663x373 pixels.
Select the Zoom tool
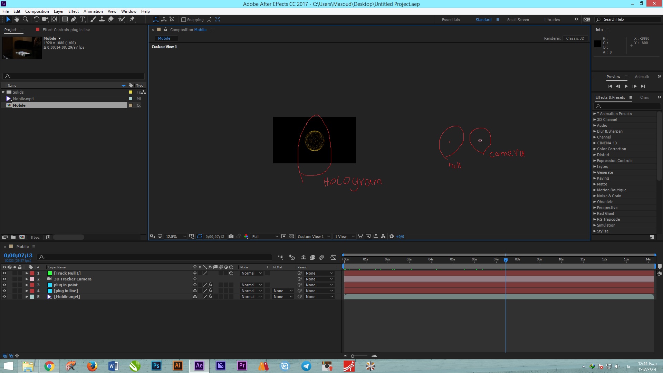coord(25,19)
